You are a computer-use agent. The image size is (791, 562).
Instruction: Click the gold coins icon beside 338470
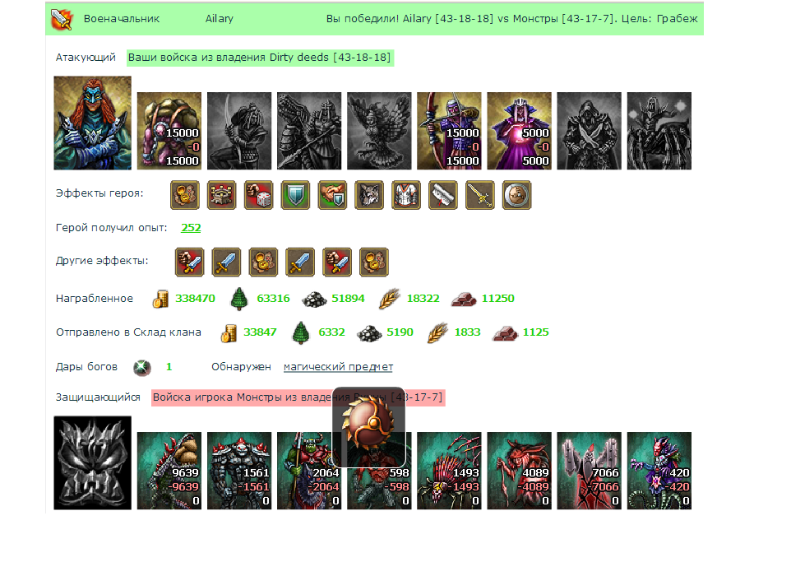coord(160,299)
